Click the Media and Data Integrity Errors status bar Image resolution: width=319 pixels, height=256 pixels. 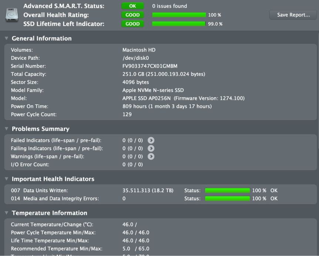tap(228, 198)
